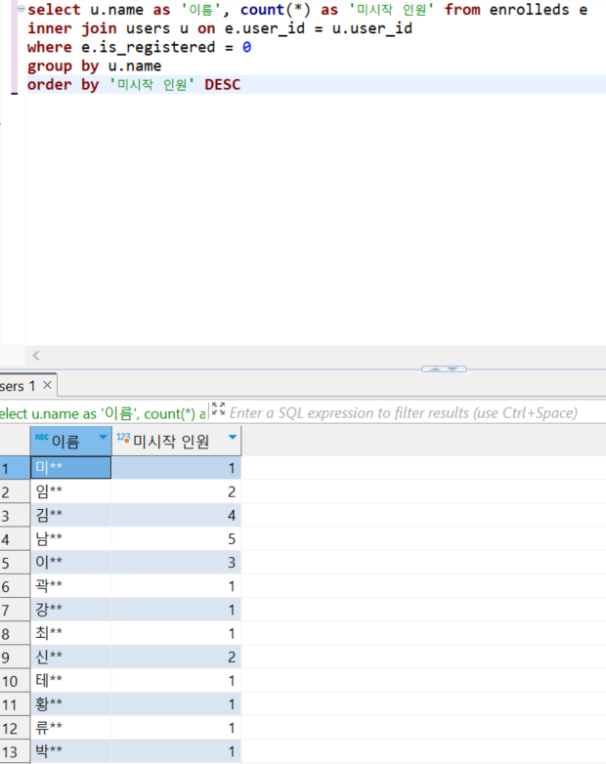This screenshot has width=606, height=764.
Task: Click the 123 type icon in 미시작 인원 header
Action: (x=123, y=438)
